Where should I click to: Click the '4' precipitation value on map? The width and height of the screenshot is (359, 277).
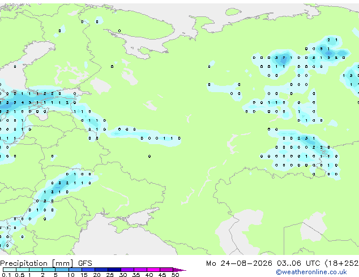(23, 103)
